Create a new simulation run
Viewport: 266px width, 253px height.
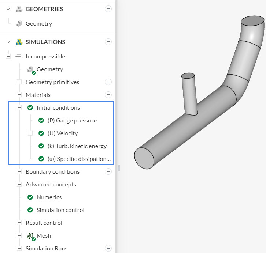108,248
